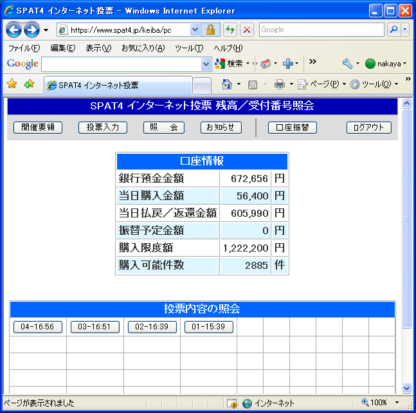Click the 口座振替 button

pos(293,127)
